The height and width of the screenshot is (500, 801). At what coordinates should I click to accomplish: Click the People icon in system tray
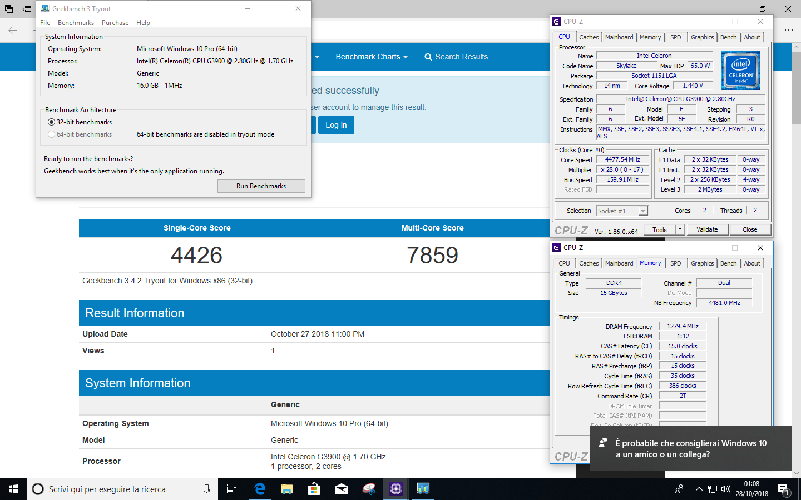pos(679,489)
